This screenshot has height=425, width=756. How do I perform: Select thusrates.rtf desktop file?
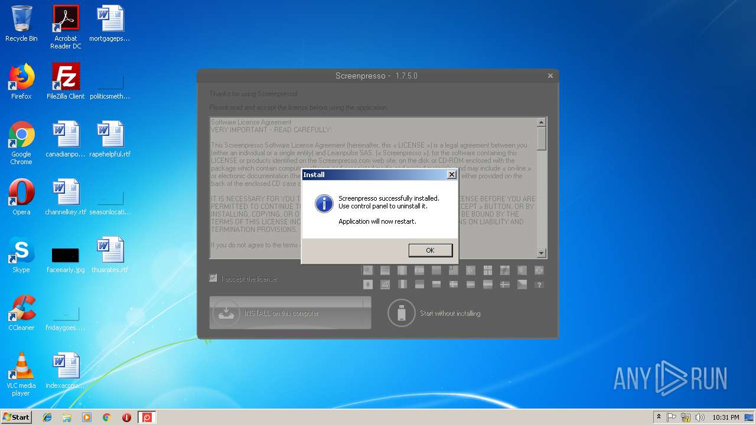pos(110,255)
